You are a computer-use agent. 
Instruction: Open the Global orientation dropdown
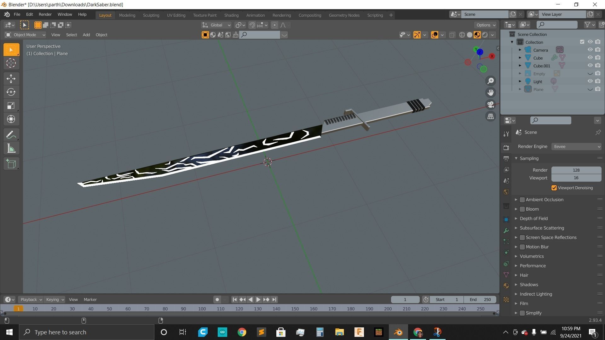[216, 25]
